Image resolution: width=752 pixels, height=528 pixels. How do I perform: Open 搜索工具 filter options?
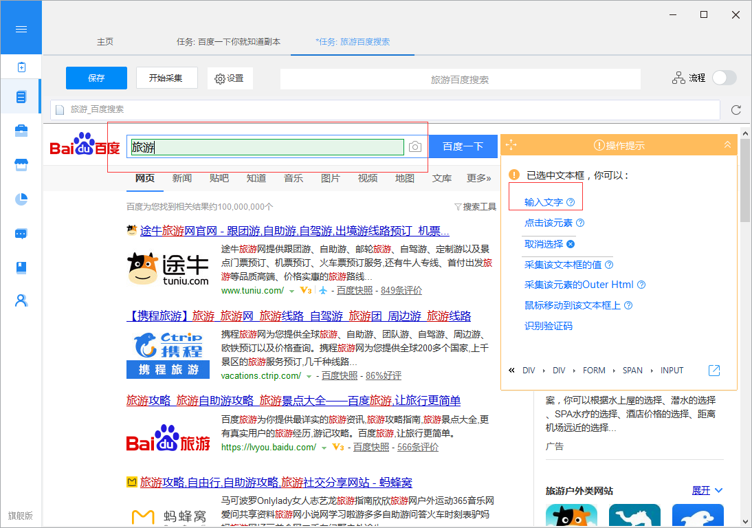475,207
